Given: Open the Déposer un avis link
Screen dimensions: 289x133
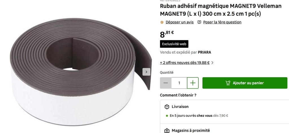Looking at the screenshot, I should tap(179, 22).
